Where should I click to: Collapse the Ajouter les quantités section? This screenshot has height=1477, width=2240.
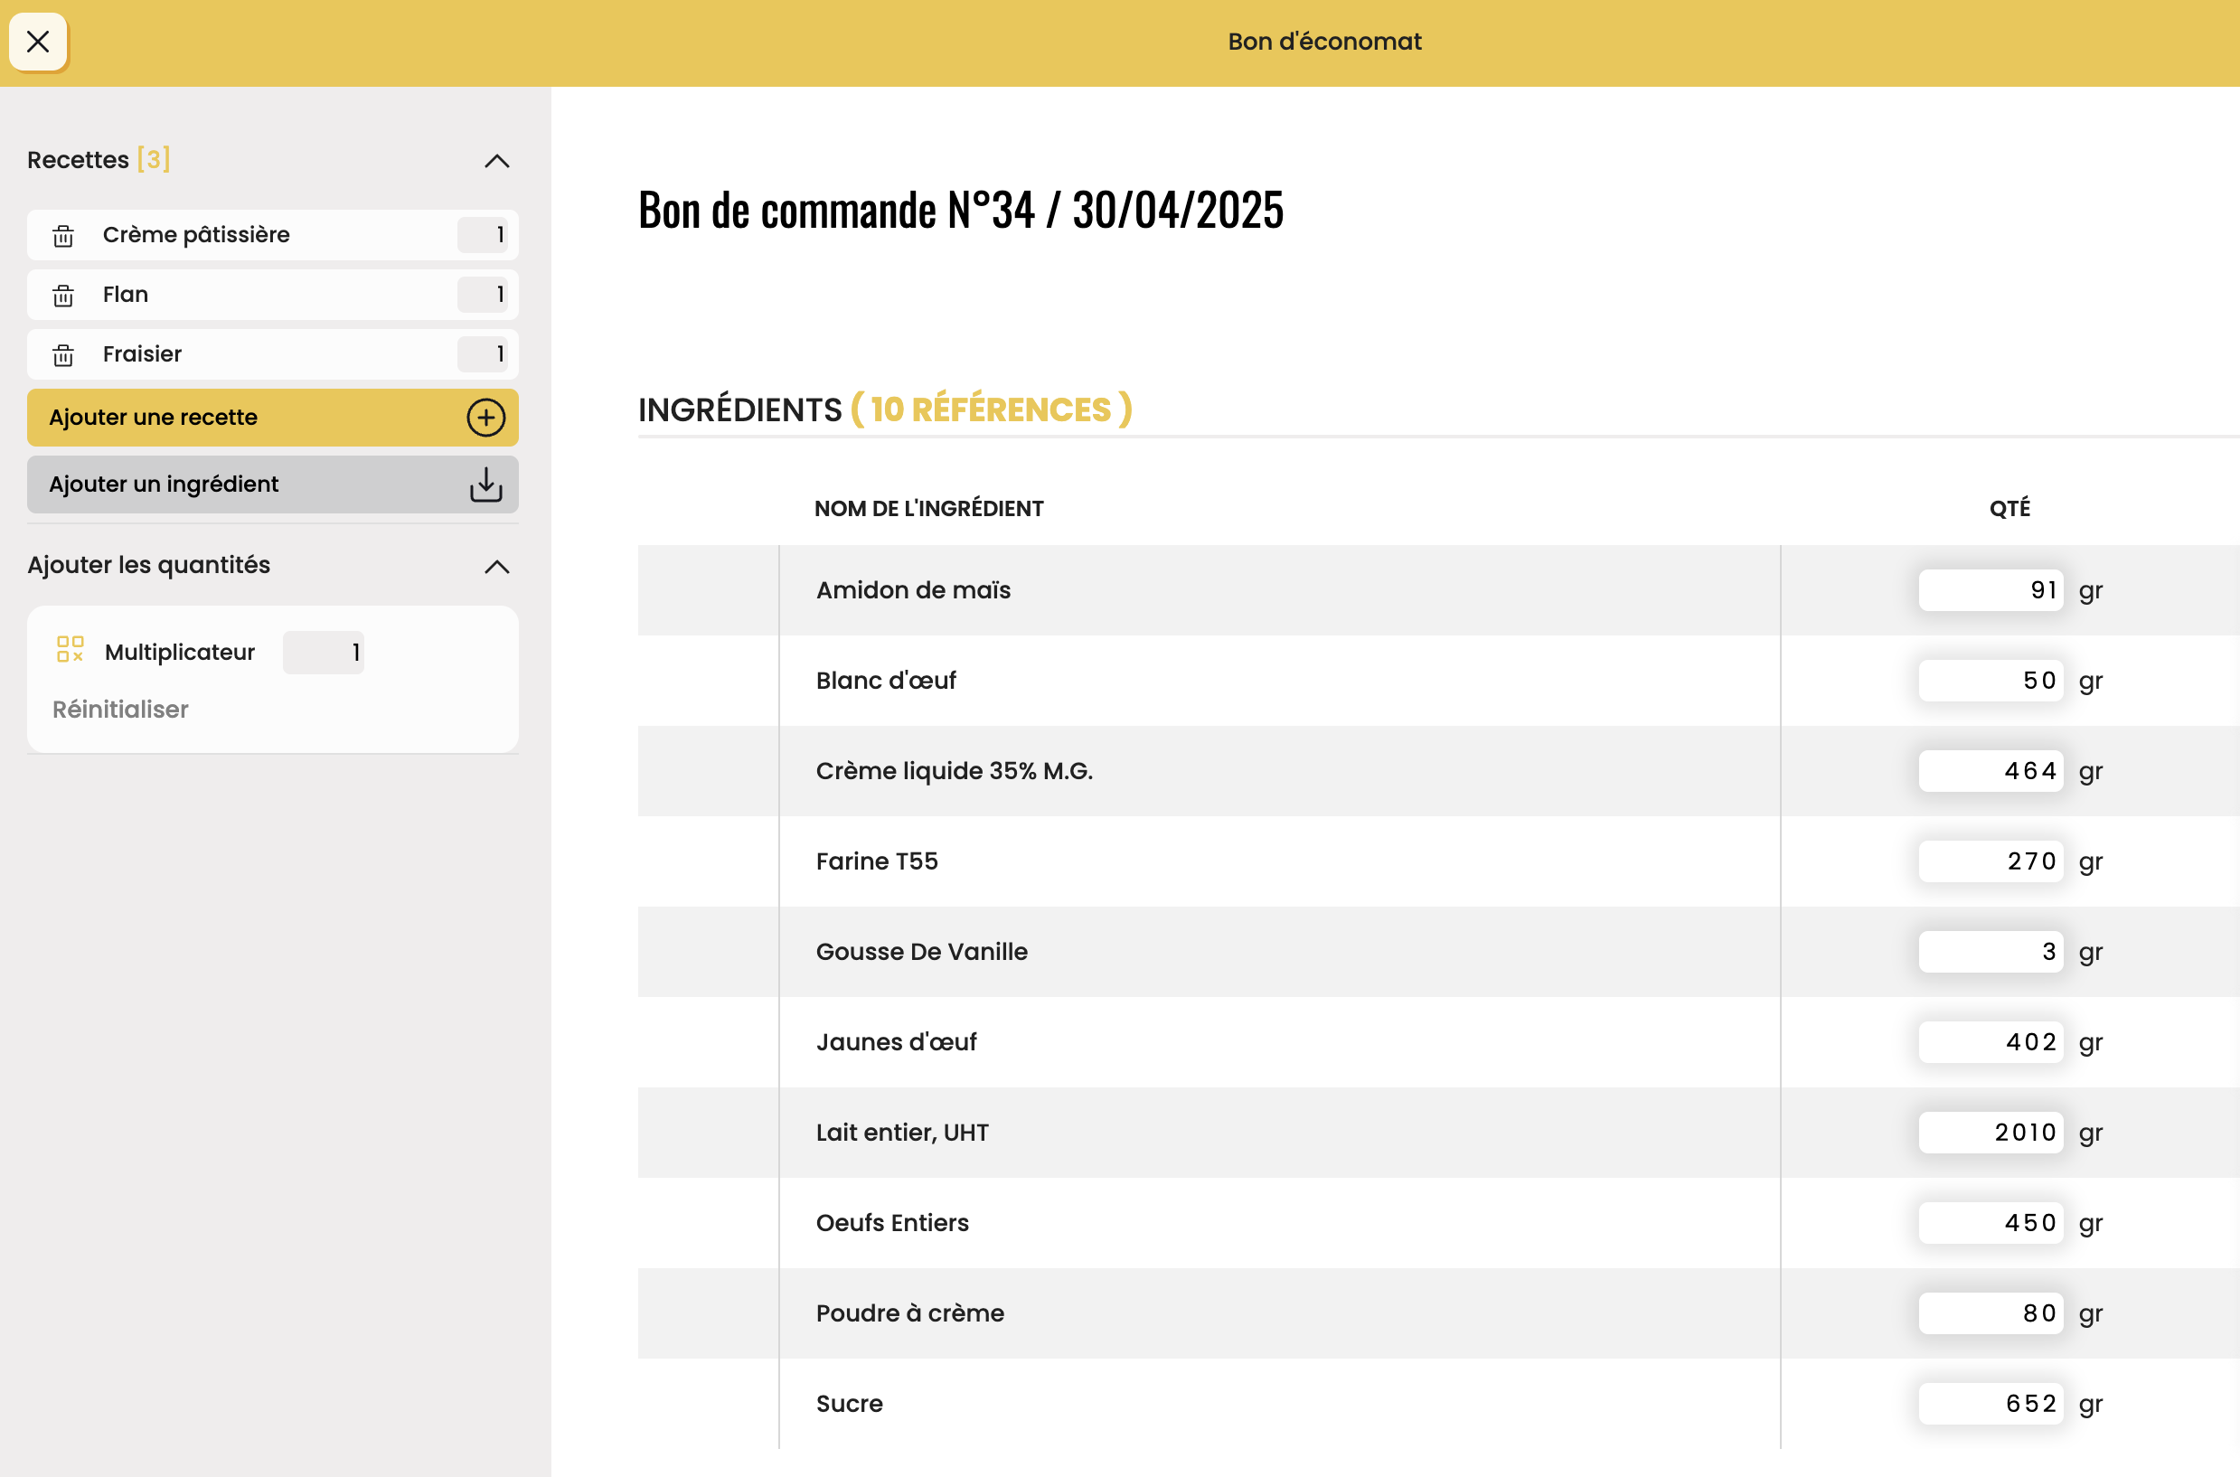[496, 566]
